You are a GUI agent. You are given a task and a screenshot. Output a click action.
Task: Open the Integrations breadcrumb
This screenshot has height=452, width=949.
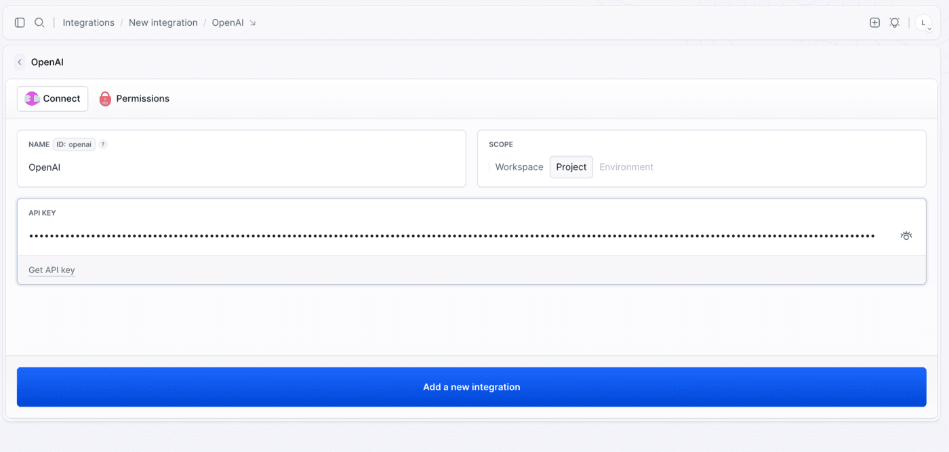[x=89, y=22]
